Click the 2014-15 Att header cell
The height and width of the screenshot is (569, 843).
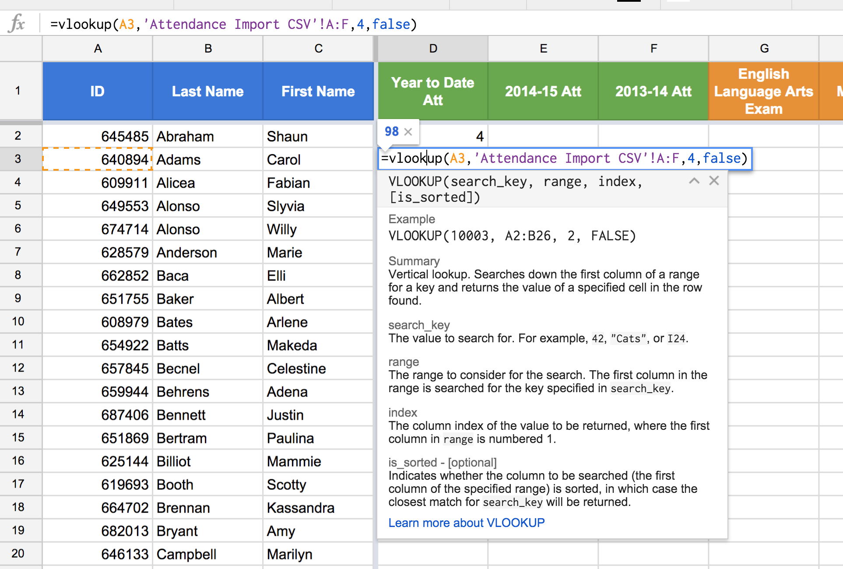tap(543, 91)
